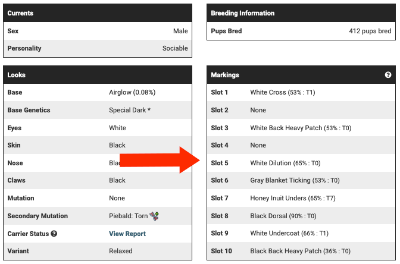Click the Breeding Information header
Image resolution: width=400 pixels, height=264 pixels.
coord(301,13)
